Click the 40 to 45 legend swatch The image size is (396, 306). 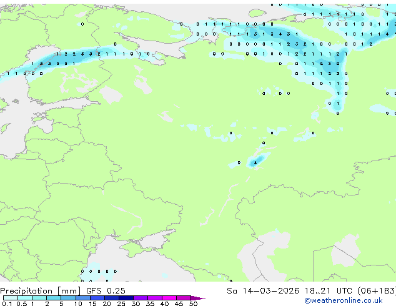tap(169, 298)
